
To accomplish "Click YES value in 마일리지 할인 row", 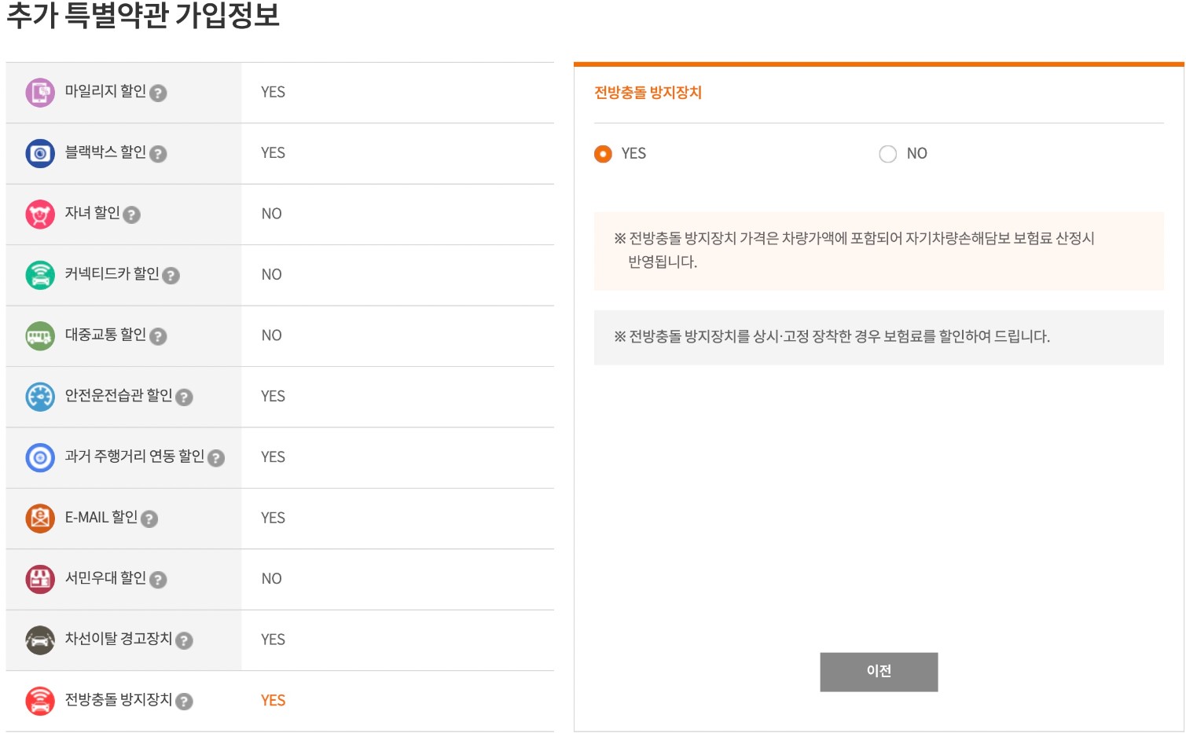I will pyautogui.click(x=273, y=93).
